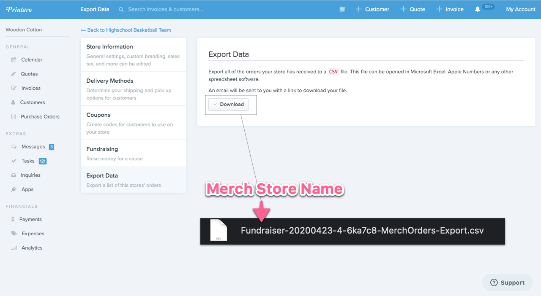Click the Calendar sidebar icon

pyautogui.click(x=14, y=60)
